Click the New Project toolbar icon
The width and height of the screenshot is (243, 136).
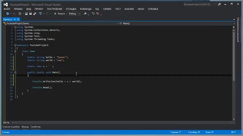[x=20, y=14]
